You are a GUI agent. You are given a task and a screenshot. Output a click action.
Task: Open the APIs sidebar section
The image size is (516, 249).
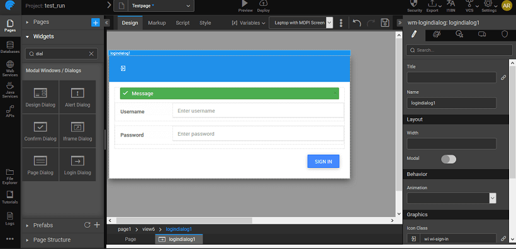(10, 111)
